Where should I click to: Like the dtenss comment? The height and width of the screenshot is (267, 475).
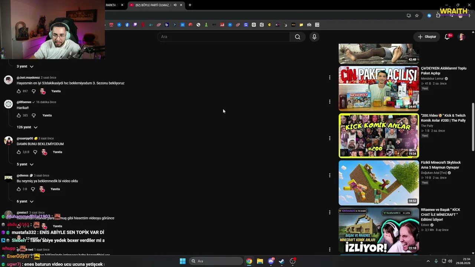click(x=19, y=189)
